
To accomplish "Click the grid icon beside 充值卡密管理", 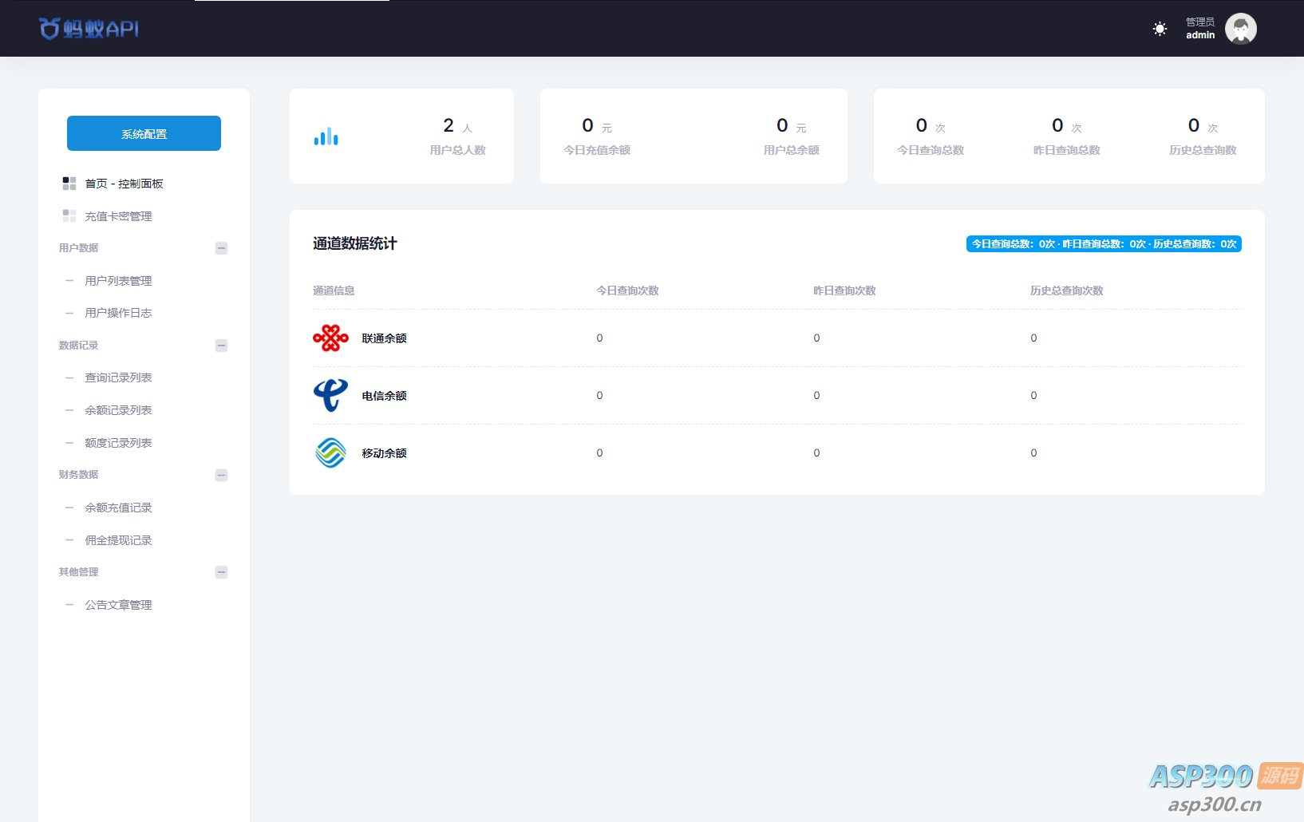I will [69, 216].
